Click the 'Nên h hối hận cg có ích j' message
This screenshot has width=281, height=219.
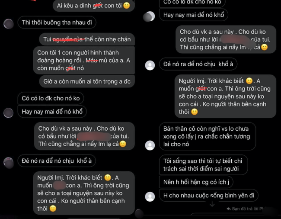tap(196, 182)
